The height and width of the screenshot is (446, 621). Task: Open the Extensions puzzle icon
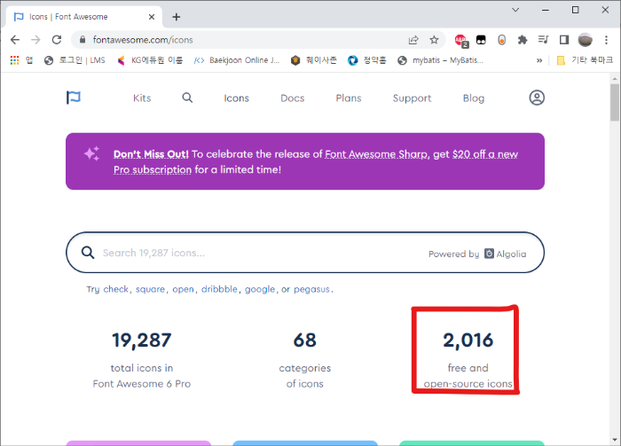tap(523, 40)
